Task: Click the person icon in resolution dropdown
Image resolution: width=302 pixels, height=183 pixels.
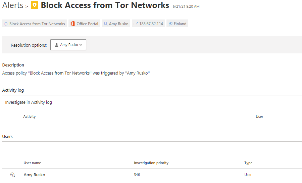Action: pyautogui.click(x=56, y=45)
